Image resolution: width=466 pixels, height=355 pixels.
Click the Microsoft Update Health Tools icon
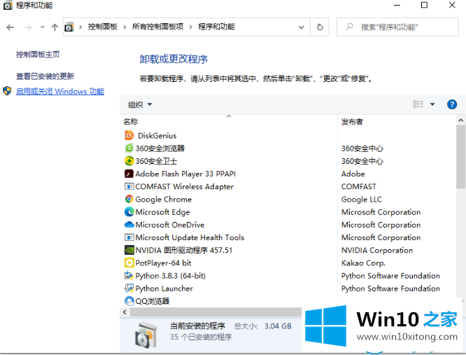pyautogui.click(x=129, y=237)
